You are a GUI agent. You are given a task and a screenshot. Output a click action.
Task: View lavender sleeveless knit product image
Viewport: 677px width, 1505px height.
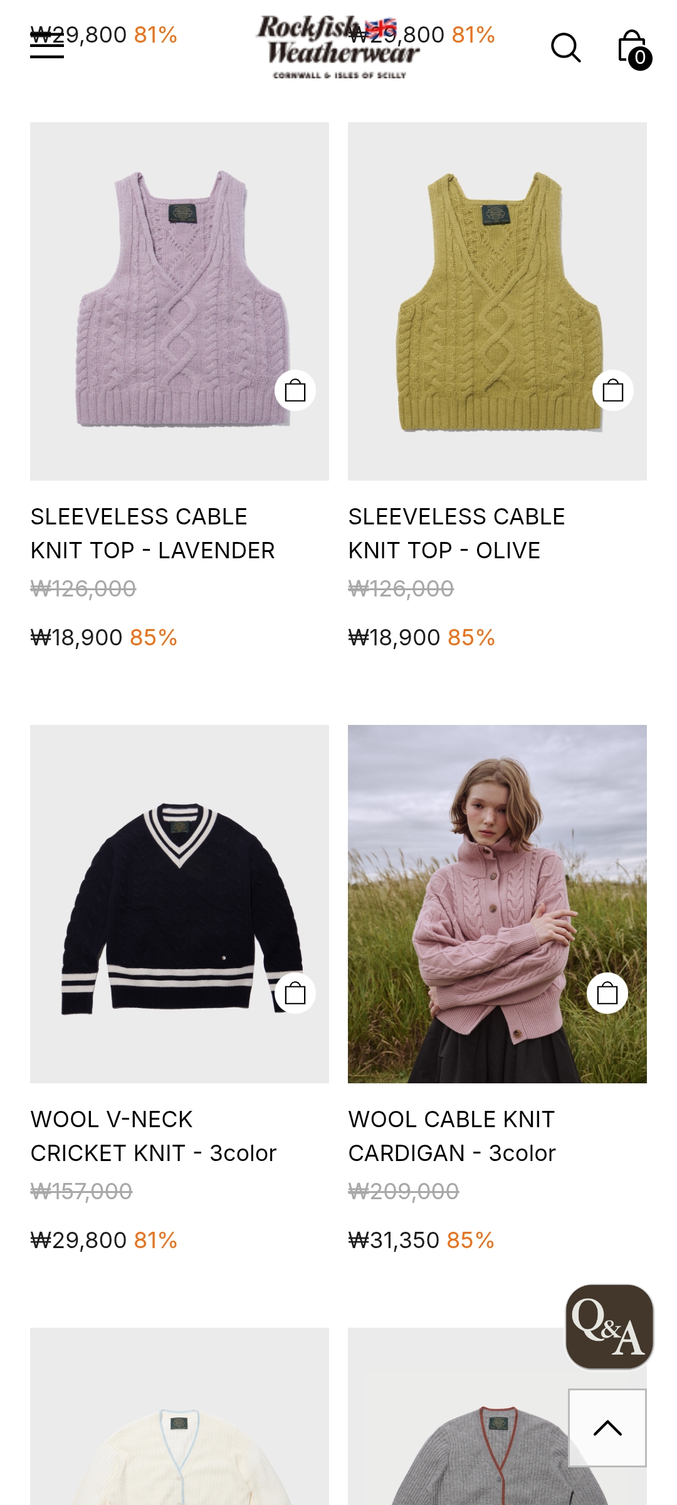pos(179,301)
